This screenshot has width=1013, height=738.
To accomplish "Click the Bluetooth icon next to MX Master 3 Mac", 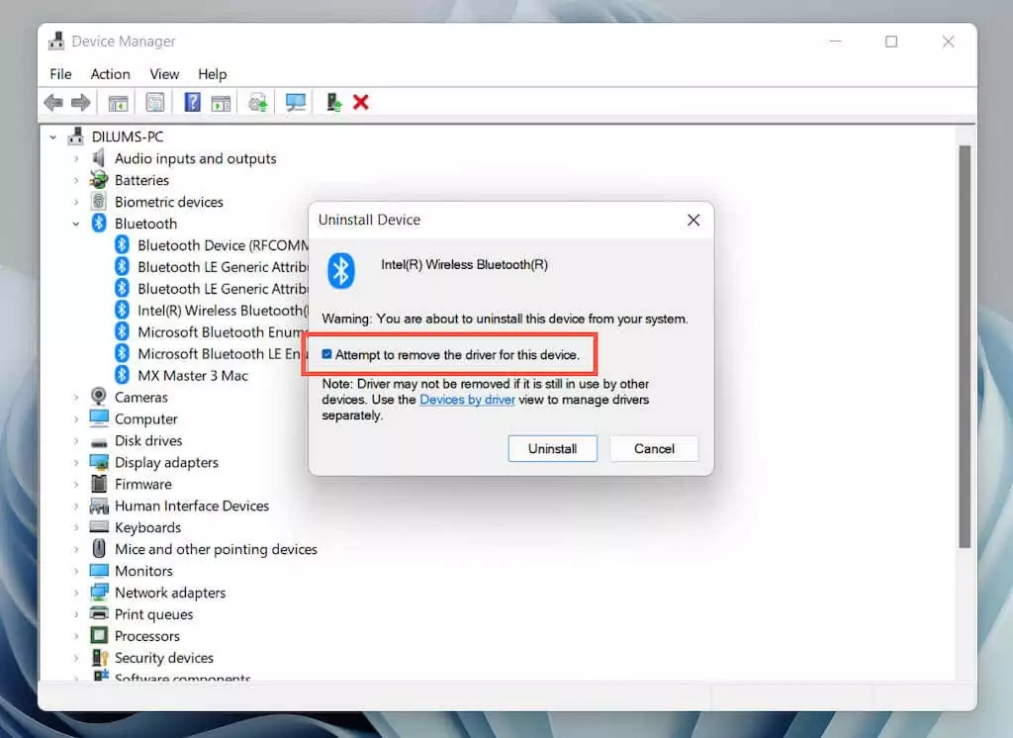I will [122, 375].
